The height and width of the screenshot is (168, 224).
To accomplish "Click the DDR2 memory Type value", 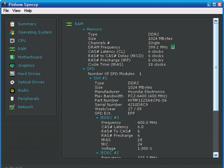I will (154, 34).
